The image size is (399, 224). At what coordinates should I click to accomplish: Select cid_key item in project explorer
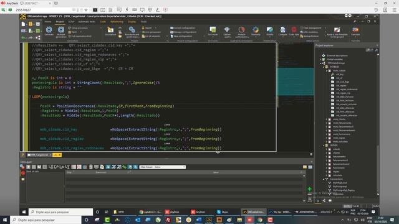340,75
